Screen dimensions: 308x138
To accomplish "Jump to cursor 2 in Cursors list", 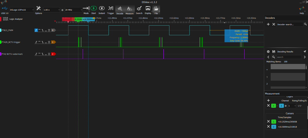I will coord(273,127).
